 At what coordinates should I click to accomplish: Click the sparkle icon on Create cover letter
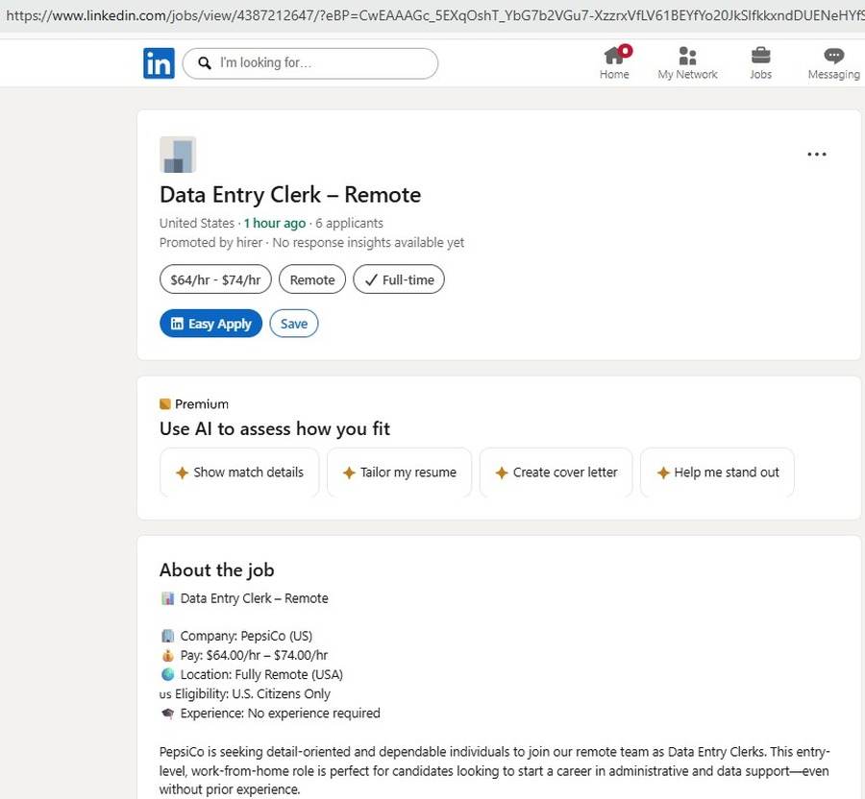click(502, 472)
